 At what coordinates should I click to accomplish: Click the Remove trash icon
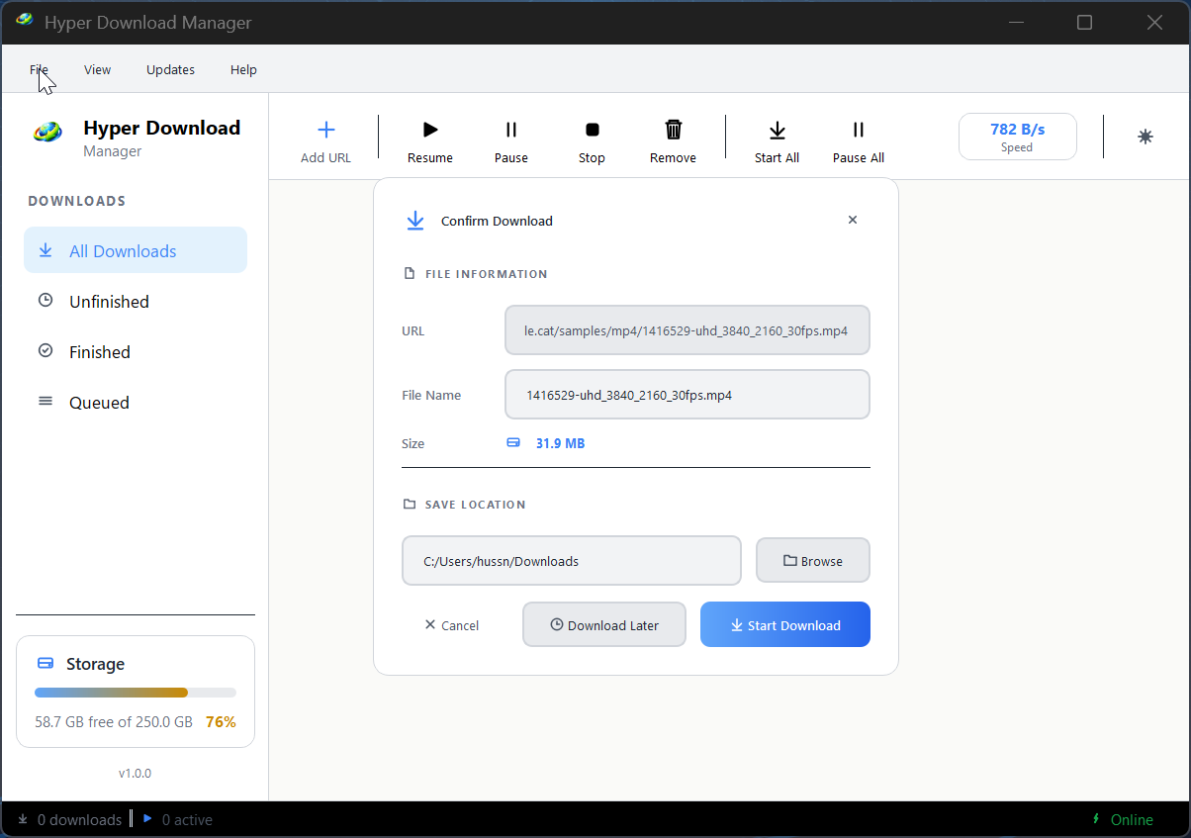673,129
